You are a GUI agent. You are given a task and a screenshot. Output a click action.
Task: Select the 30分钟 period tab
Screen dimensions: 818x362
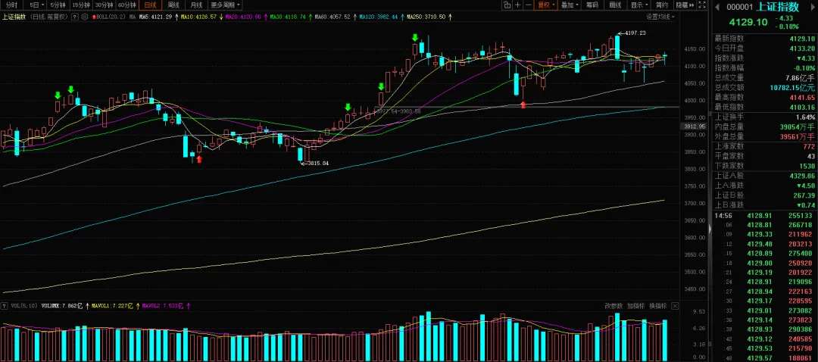104,5
